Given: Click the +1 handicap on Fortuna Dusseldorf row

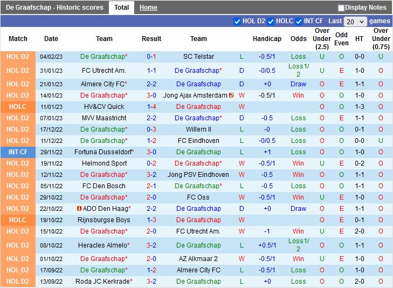Looking at the screenshot, I should pos(267,152).
